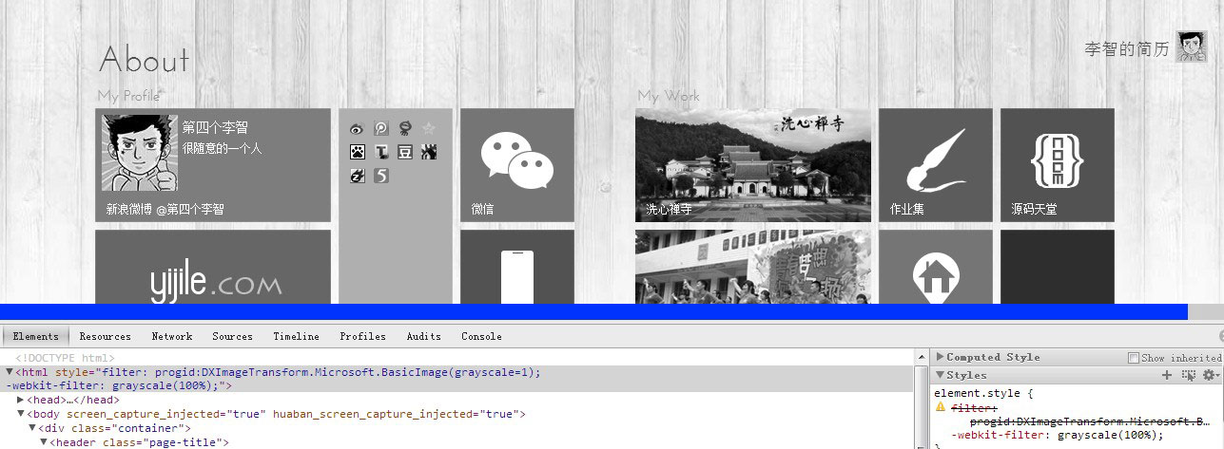The image size is (1224, 449).
Task: Click the paw print icon
Action: (357, 152)
